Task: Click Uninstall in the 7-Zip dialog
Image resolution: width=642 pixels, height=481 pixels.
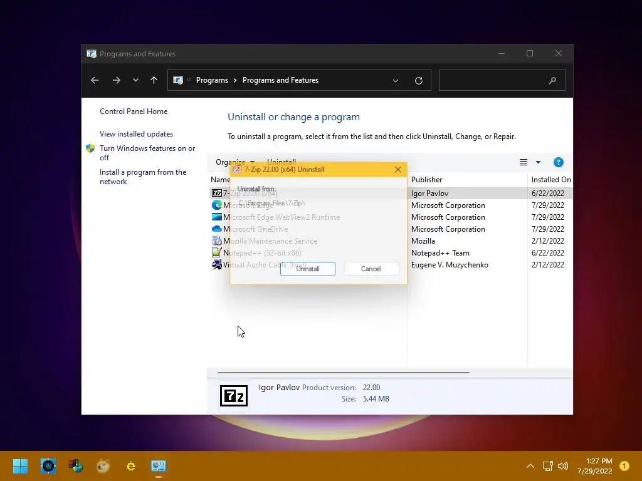Action: (307, 269)
